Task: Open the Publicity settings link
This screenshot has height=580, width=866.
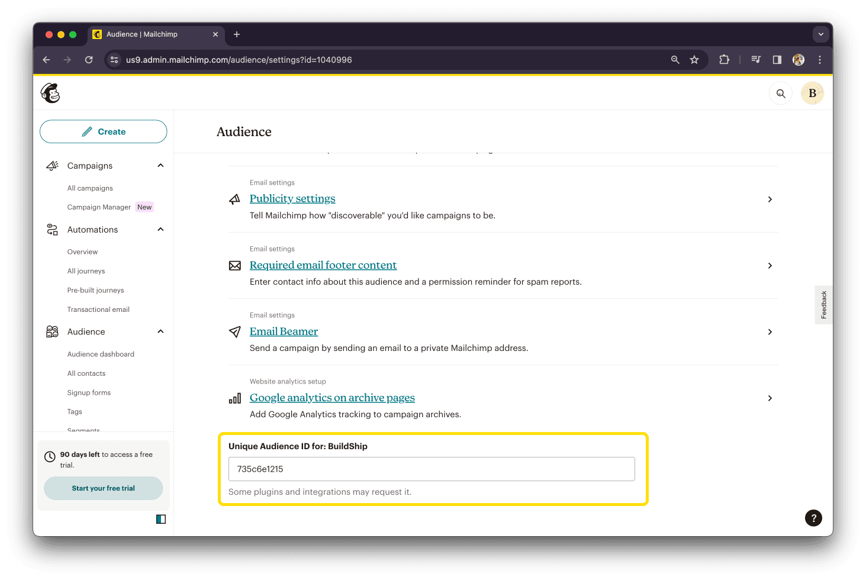Action: 292,198
